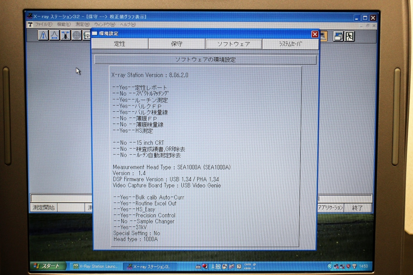Click the 終了 button

[x=357, y=208]
